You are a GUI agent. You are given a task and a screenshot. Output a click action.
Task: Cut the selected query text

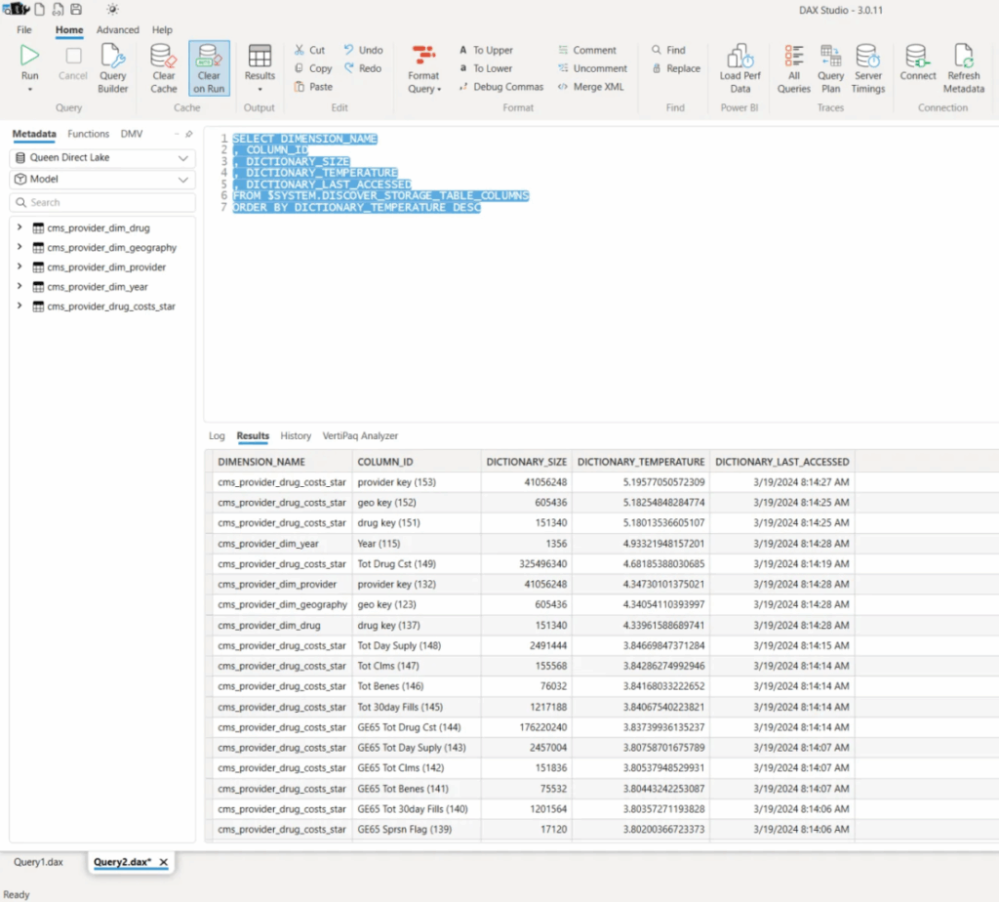tap(310, 50)
